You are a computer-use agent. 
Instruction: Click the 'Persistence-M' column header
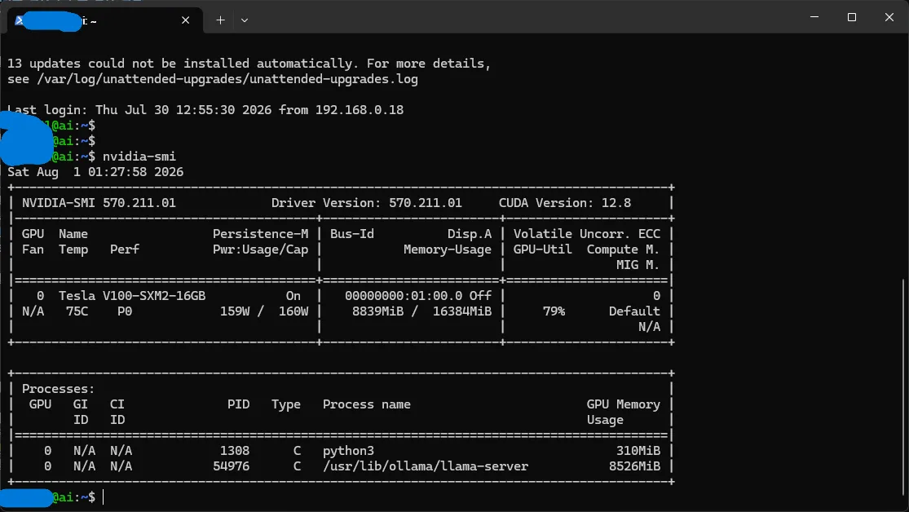260,234
